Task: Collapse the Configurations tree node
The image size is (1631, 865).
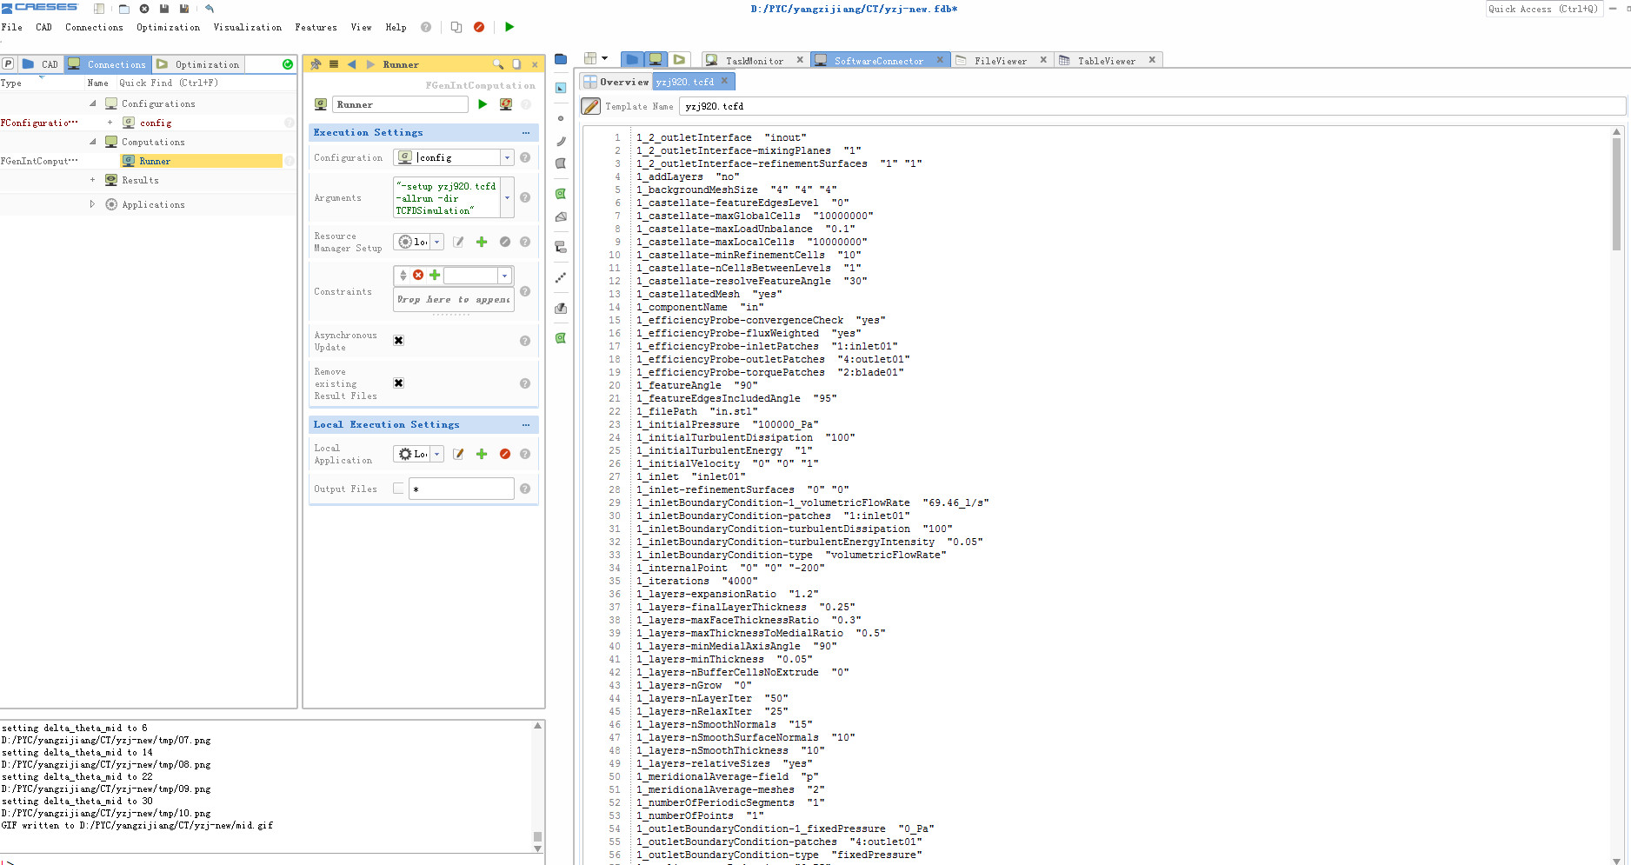Action: (x=93, y=103)
